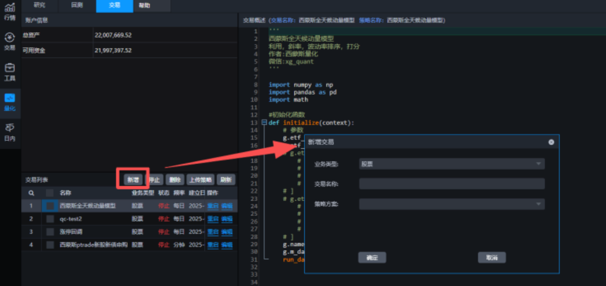Viewport: 606px width, 286px height.
Task: Close the 新增交易 dialog with X icon
Action: [x=551, y=142]
